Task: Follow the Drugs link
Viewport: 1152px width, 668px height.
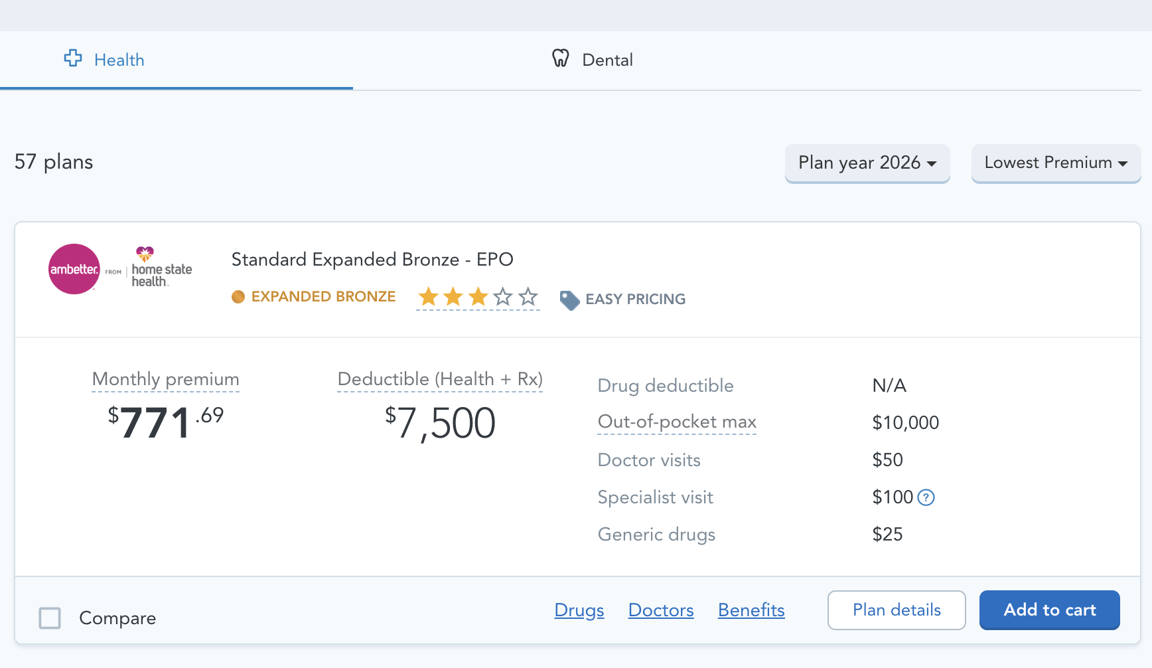Action: (579, 610)
